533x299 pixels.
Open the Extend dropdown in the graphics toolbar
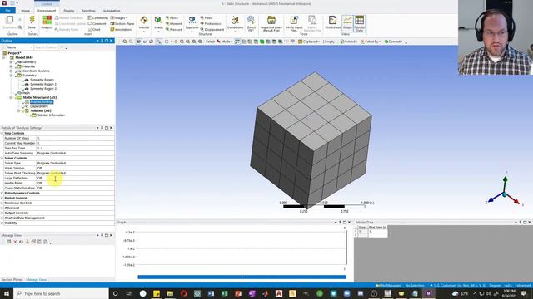(x=347, y=42)
